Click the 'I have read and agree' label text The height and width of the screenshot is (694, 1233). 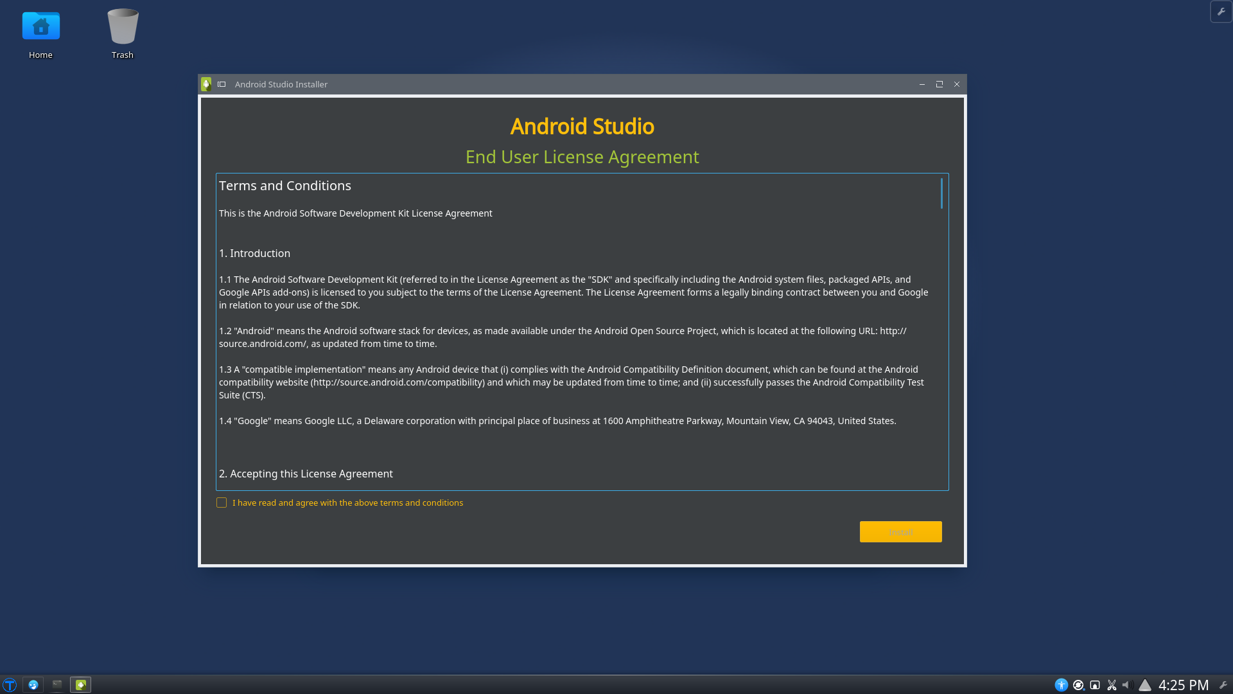point(347,503)
